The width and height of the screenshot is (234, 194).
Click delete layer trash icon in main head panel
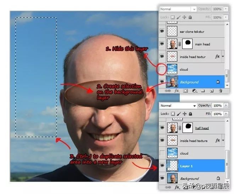tap(221, 91)
